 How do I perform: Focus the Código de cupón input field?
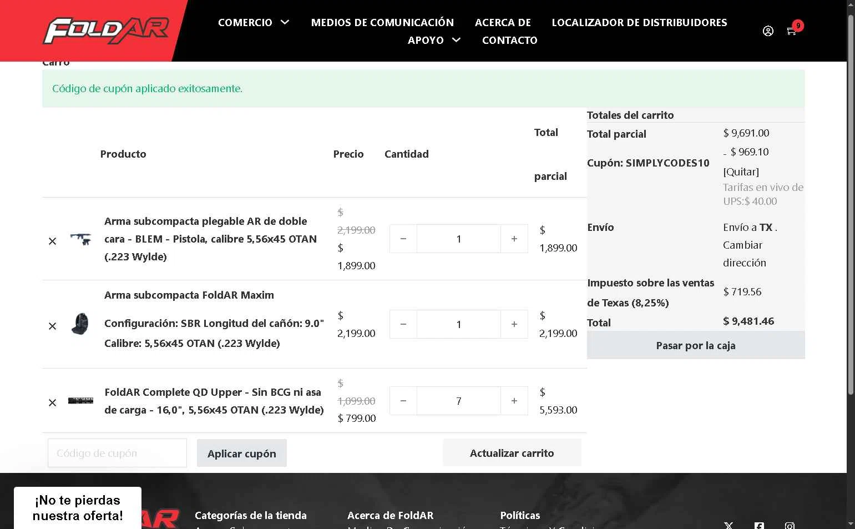117,453
